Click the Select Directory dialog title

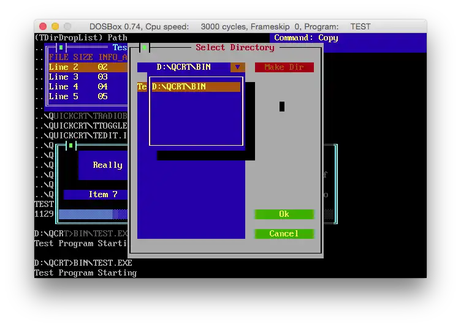(x=235, y=47)
